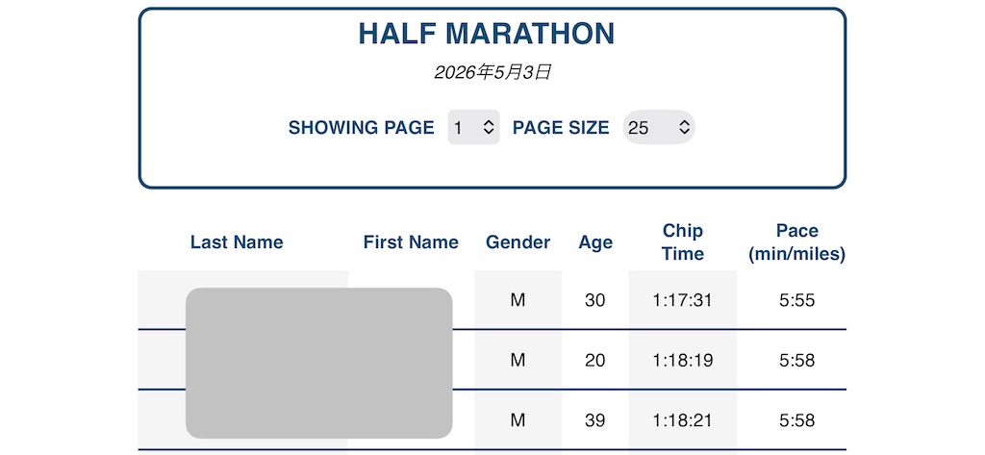Click the HALF MARATHON heading
The image size is (985, 455).
(x=486, y=34)
